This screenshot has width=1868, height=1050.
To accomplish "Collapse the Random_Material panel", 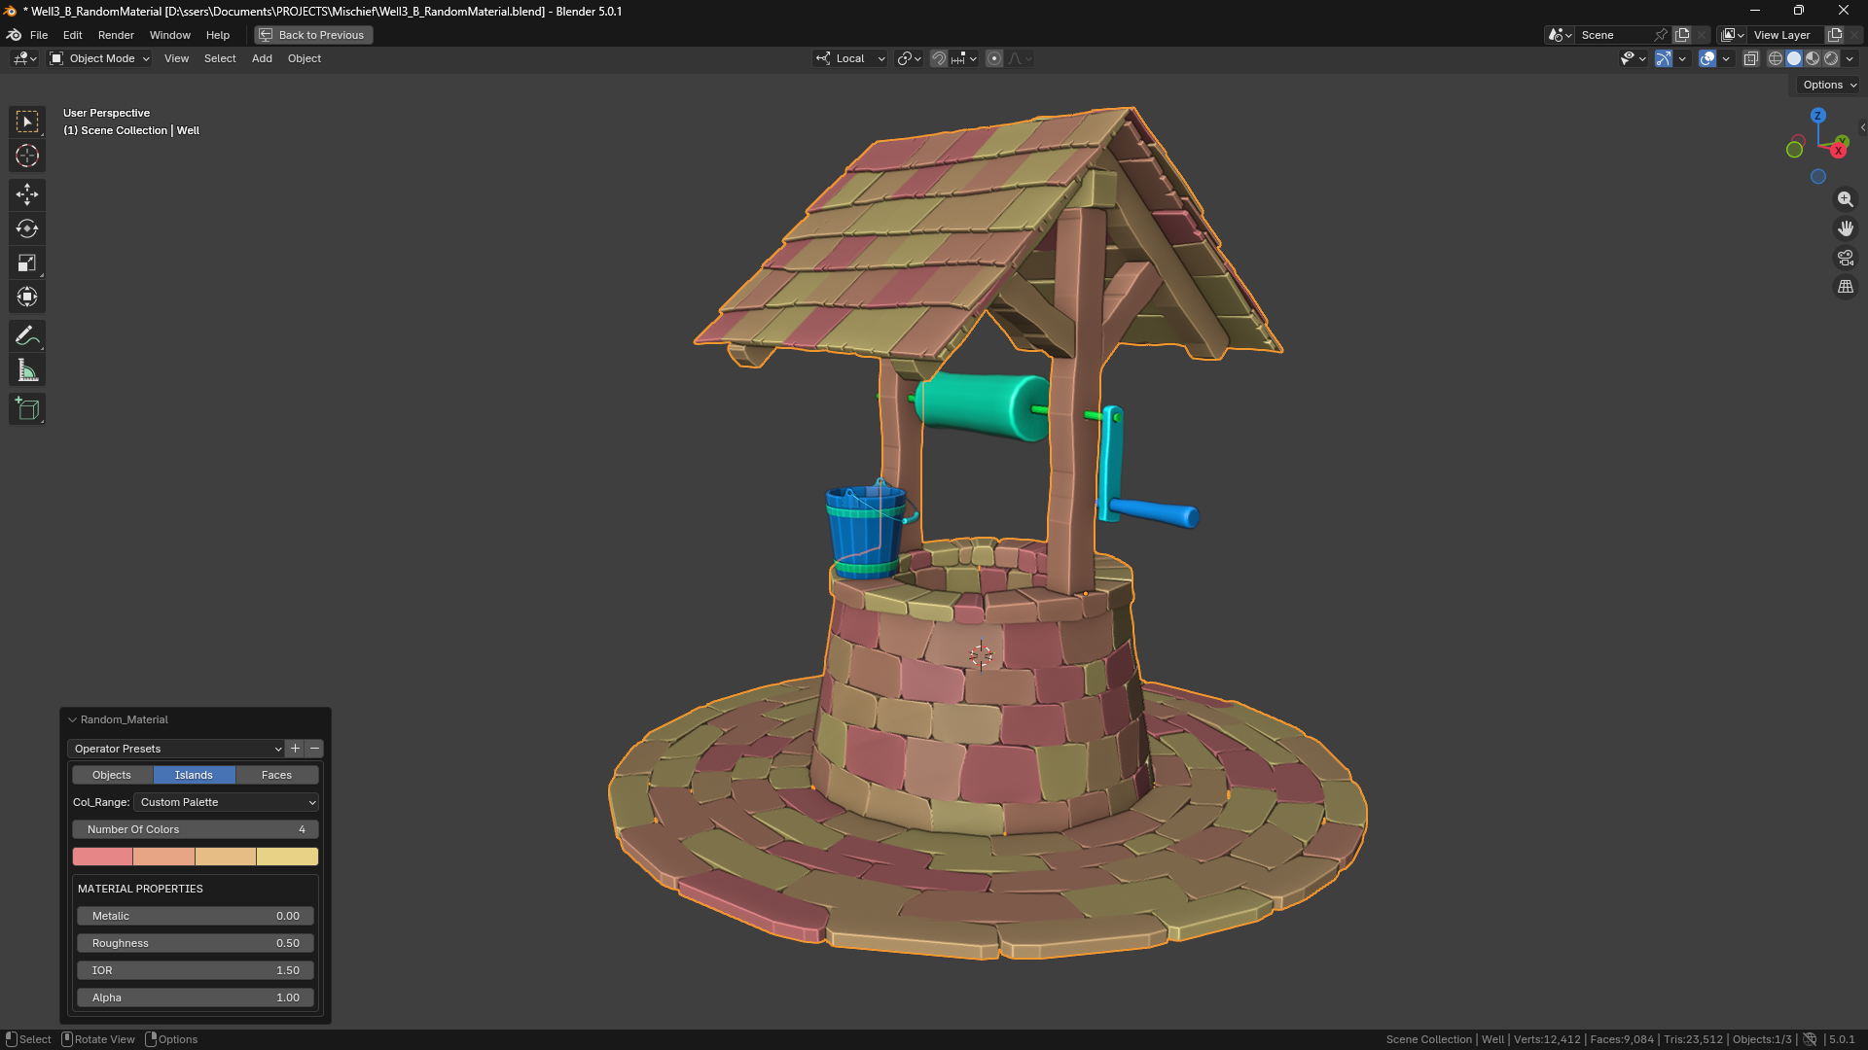I will point(72,719).
